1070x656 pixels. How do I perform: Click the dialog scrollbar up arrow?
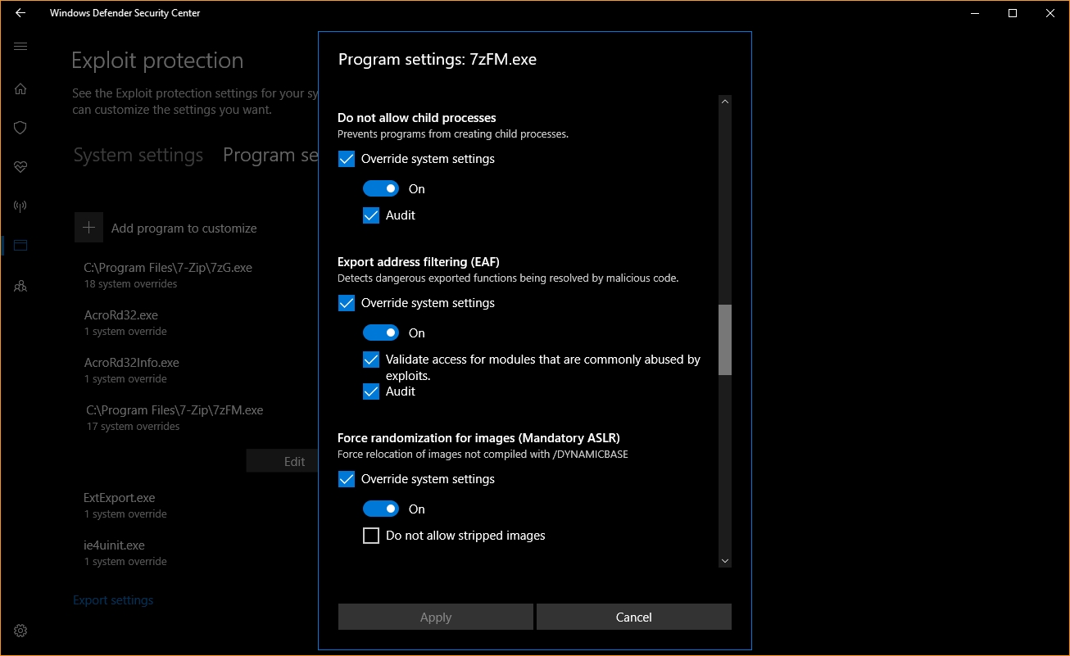725,102
